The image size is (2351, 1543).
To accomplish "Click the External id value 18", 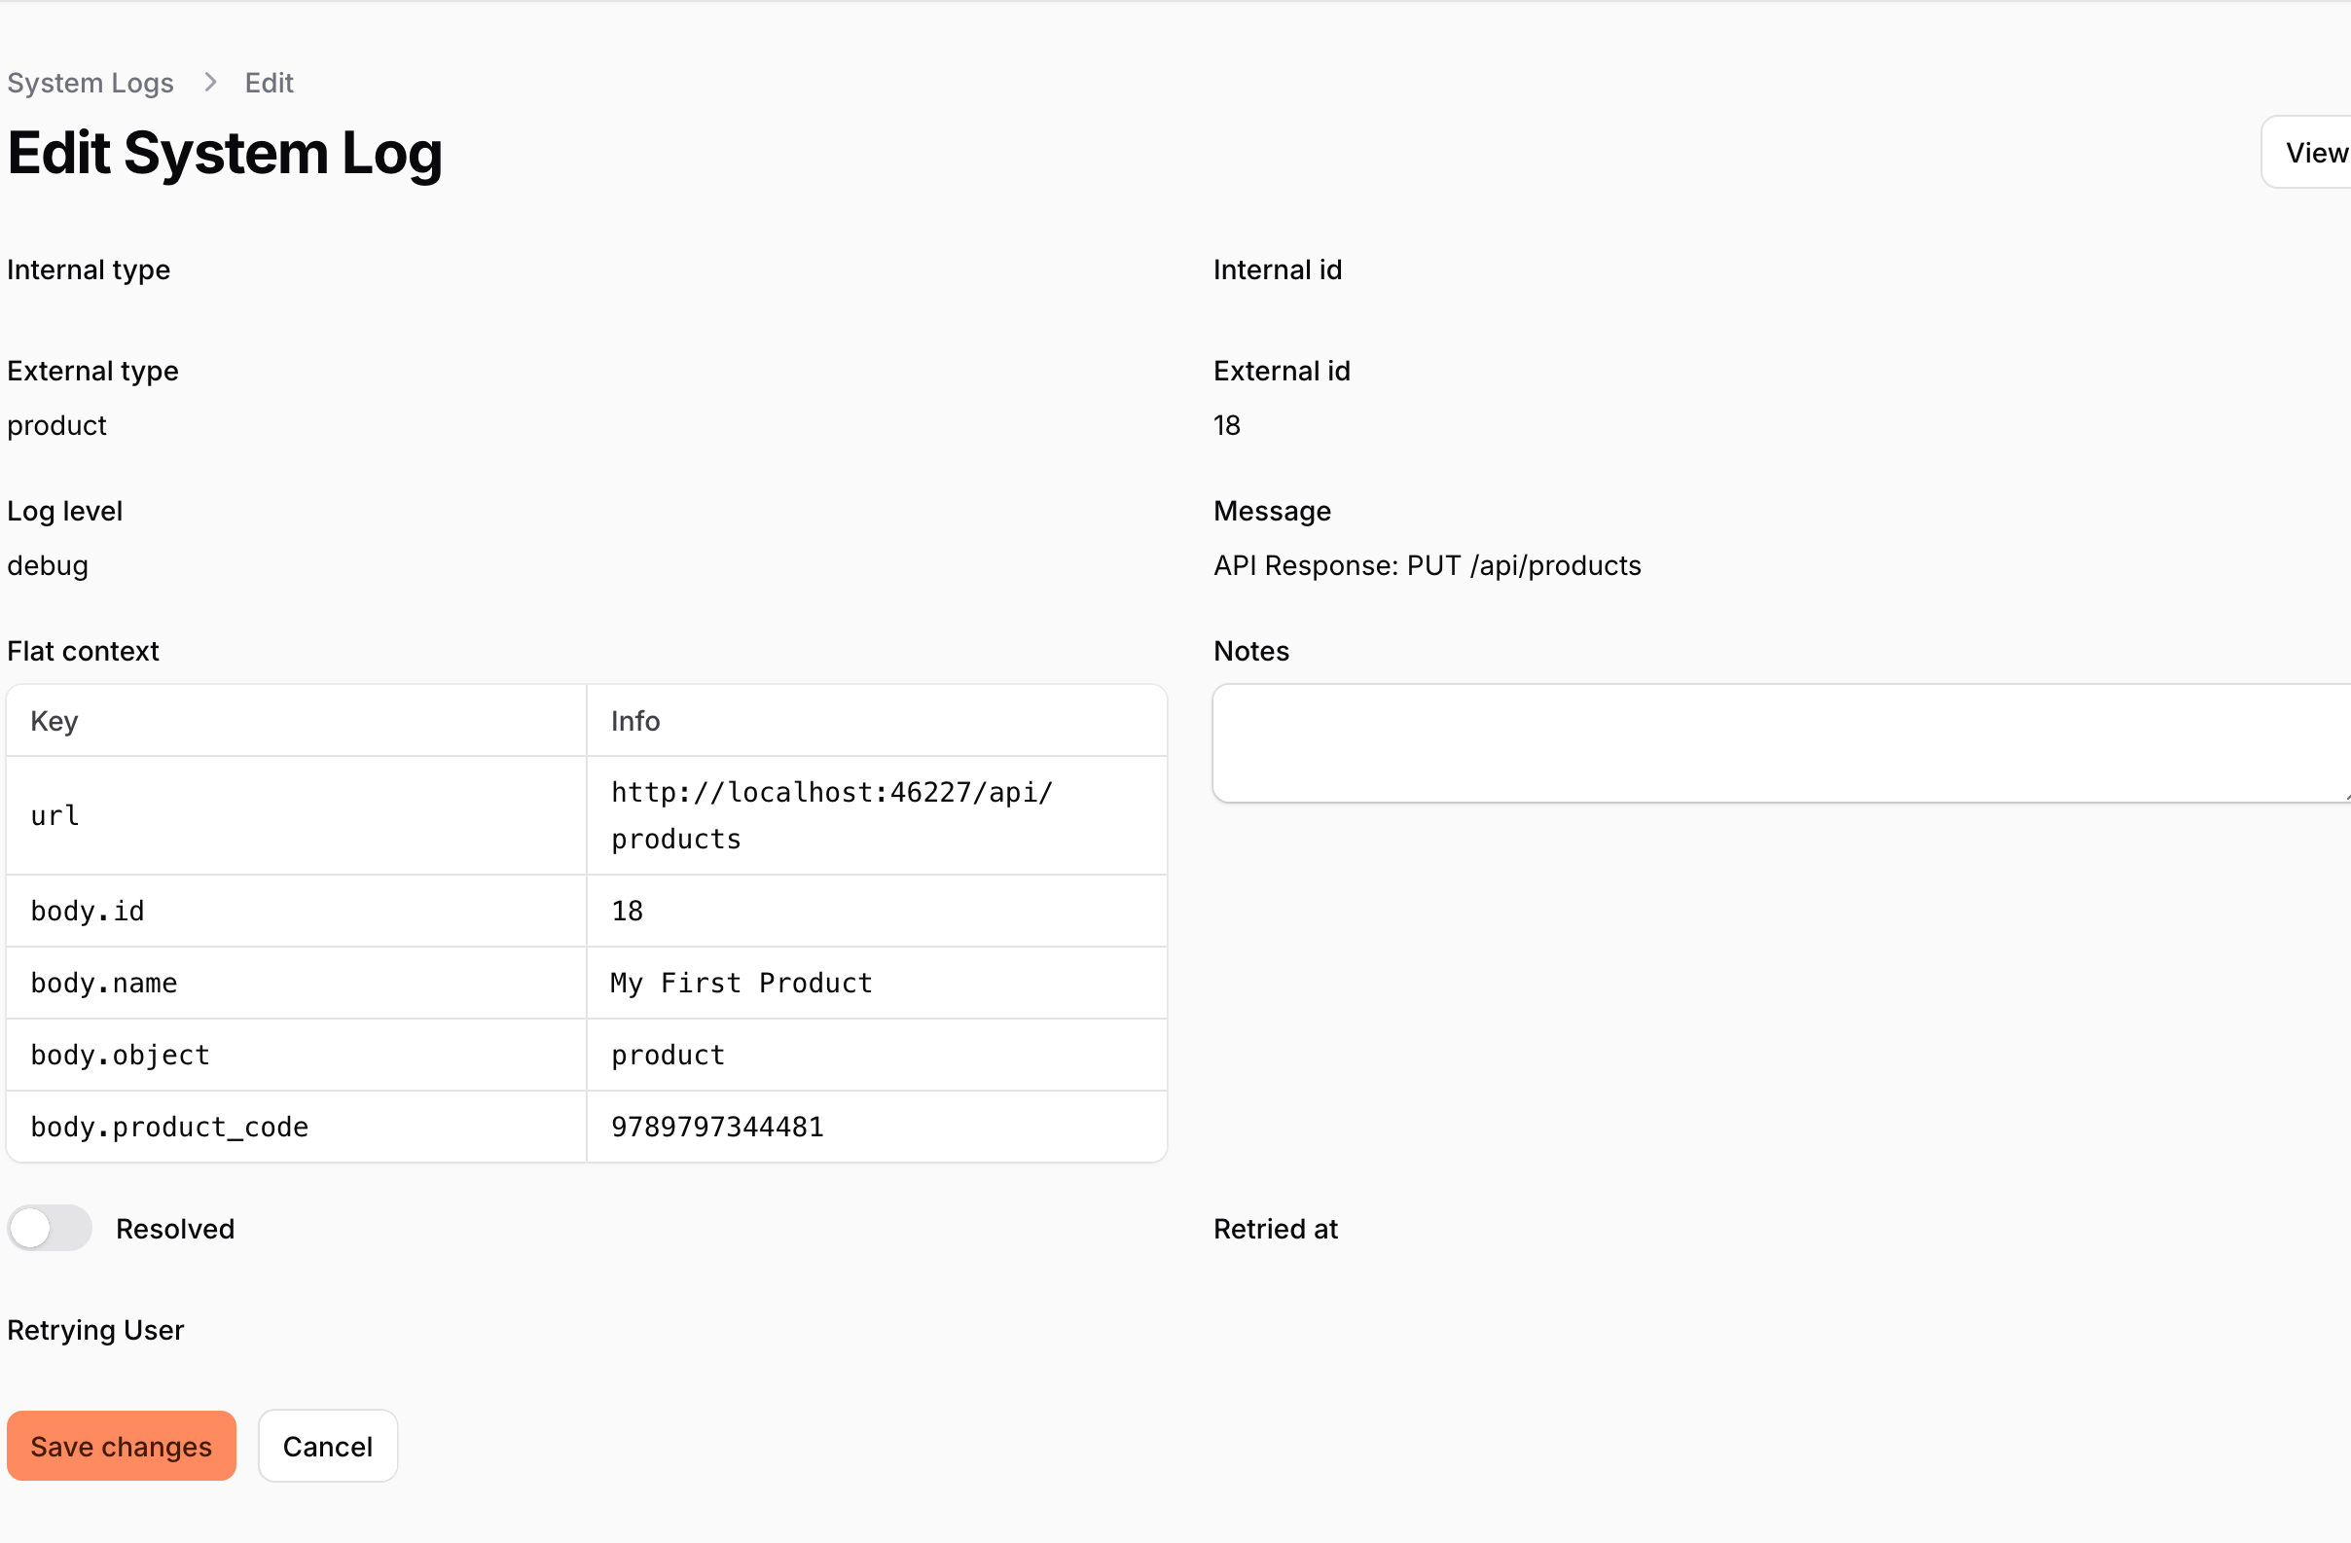I will click(1226, 425).
